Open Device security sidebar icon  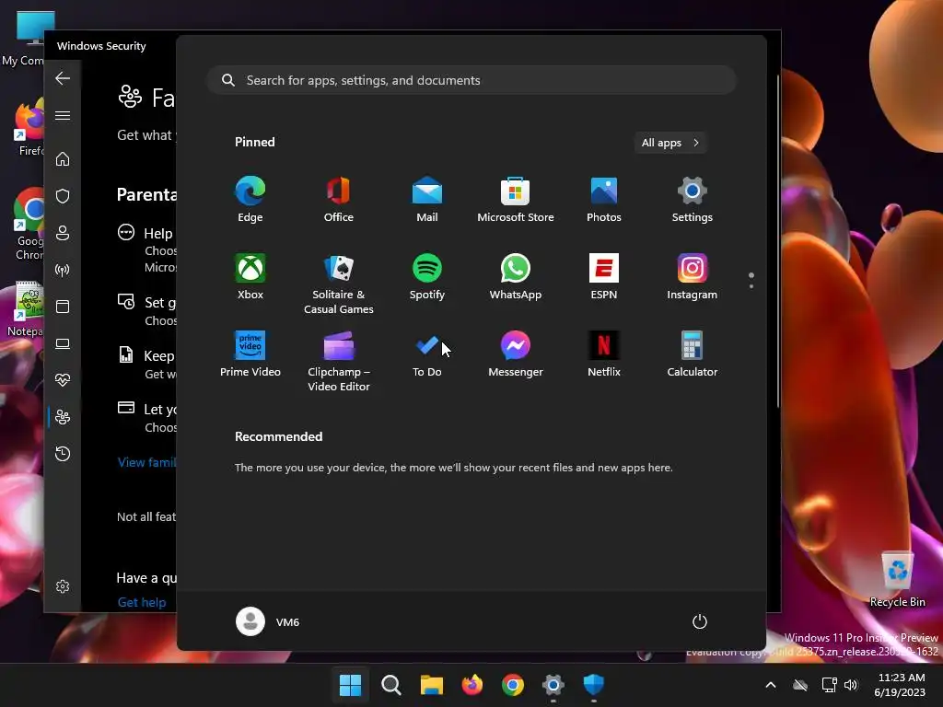pyautogui.click(x=63, y=343)
